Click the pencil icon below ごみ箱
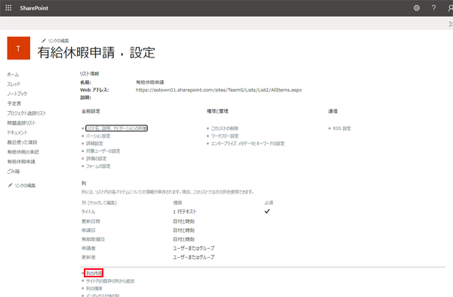The width and height of the screenshot is (453, 297). [x=10, y=185]
